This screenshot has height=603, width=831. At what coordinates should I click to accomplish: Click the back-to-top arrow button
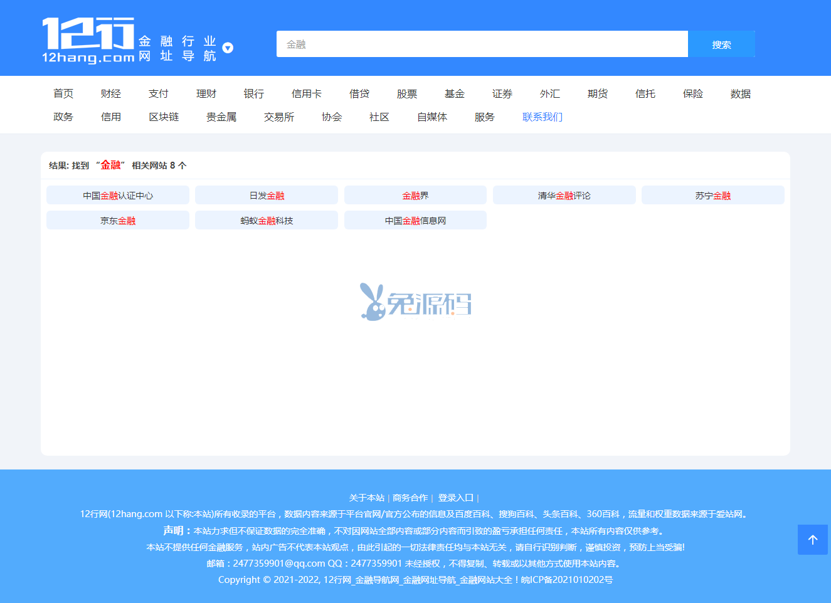pyautogui.click(x=813, y=540)
